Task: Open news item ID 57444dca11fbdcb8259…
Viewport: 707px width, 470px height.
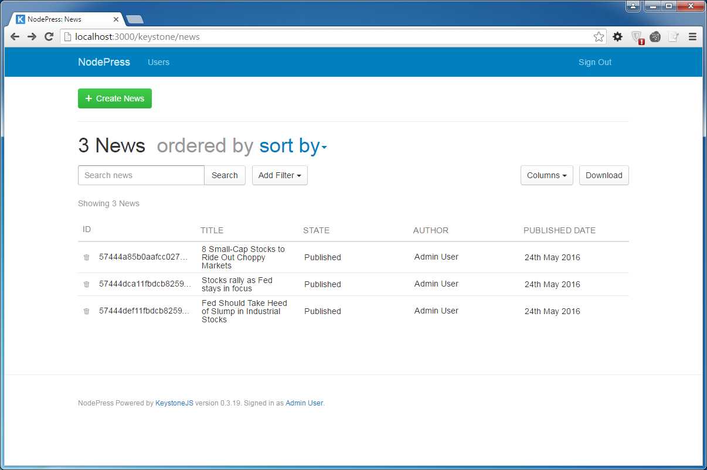Action: [x=145, y=284]
